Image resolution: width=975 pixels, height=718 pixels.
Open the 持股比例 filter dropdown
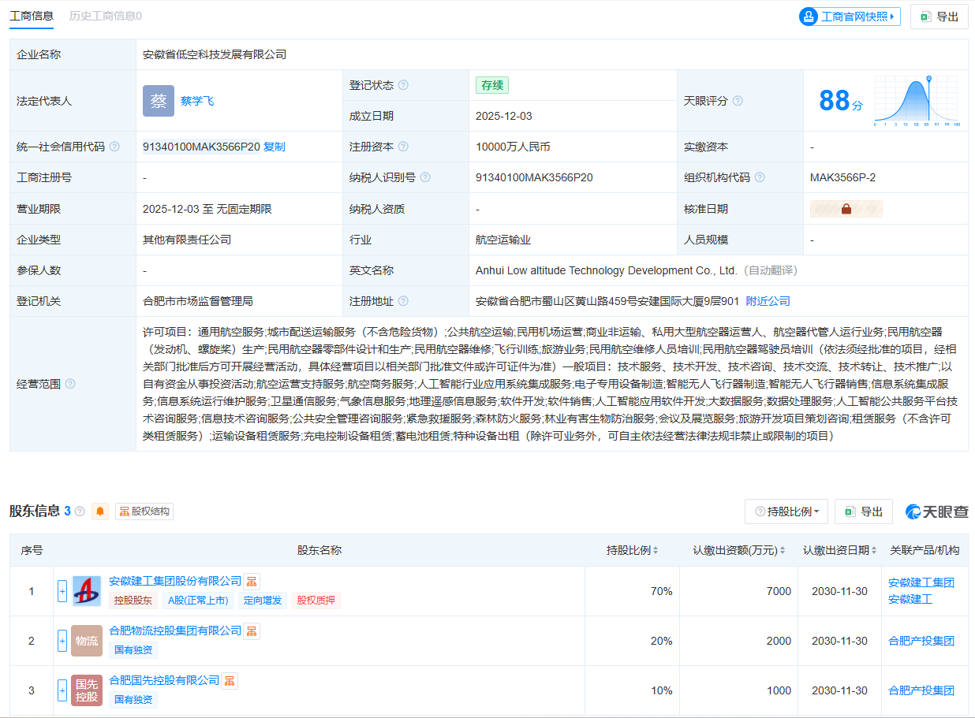click(x=786, y=512)
